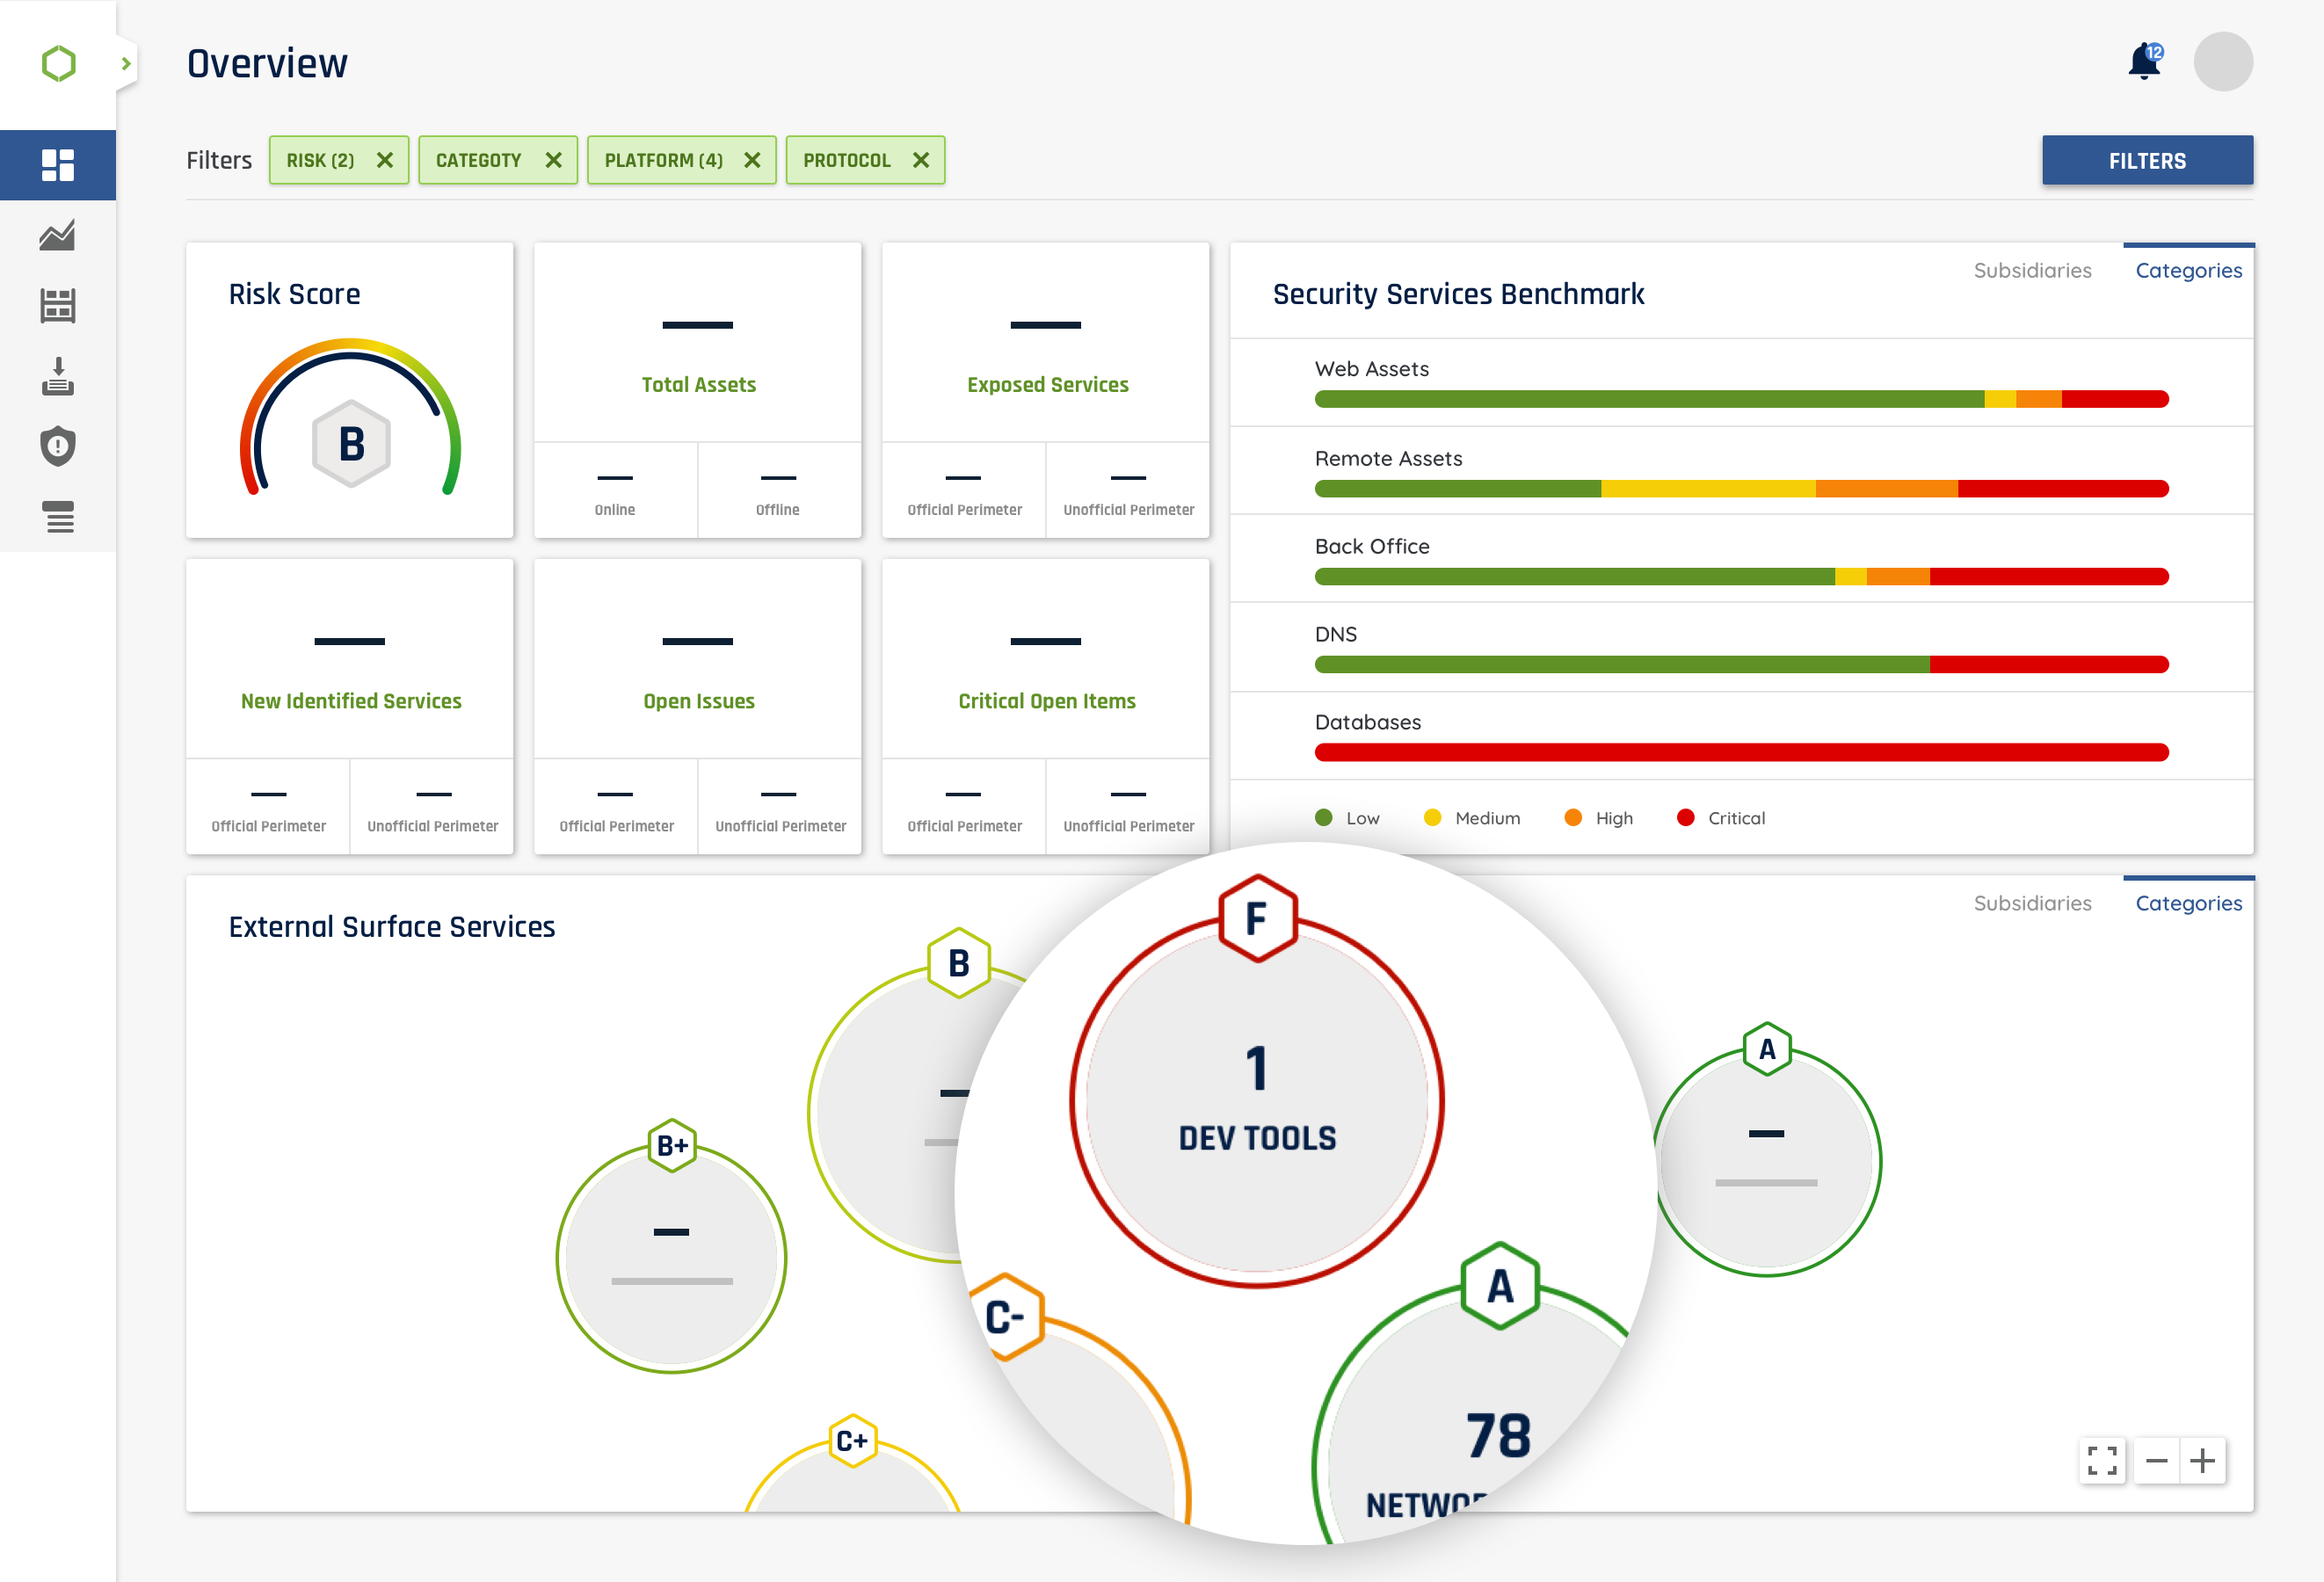Image resolution: width=2324 pixels, height=1582 pixels.
Task: Remove the PROTOCOL filter chip
Action: point(921,160)
